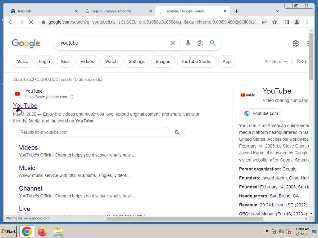
Task: Select the Images filter chip
Action: coord(163,62)
